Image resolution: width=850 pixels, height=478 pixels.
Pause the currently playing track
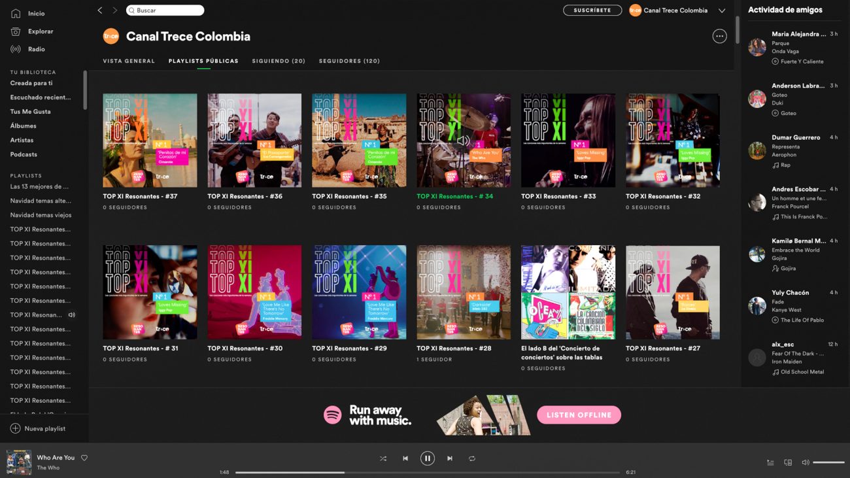coord(427,458)
